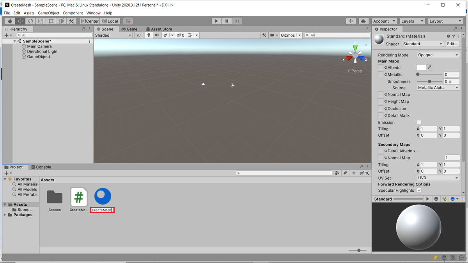Switch to the Asset Store tab

point(159,29)
